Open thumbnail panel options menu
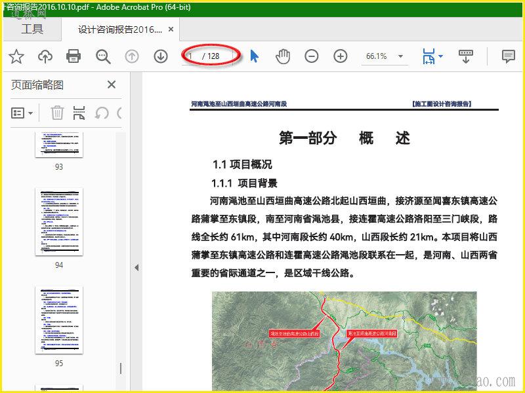The image size is (525, 393). point(22,113)
